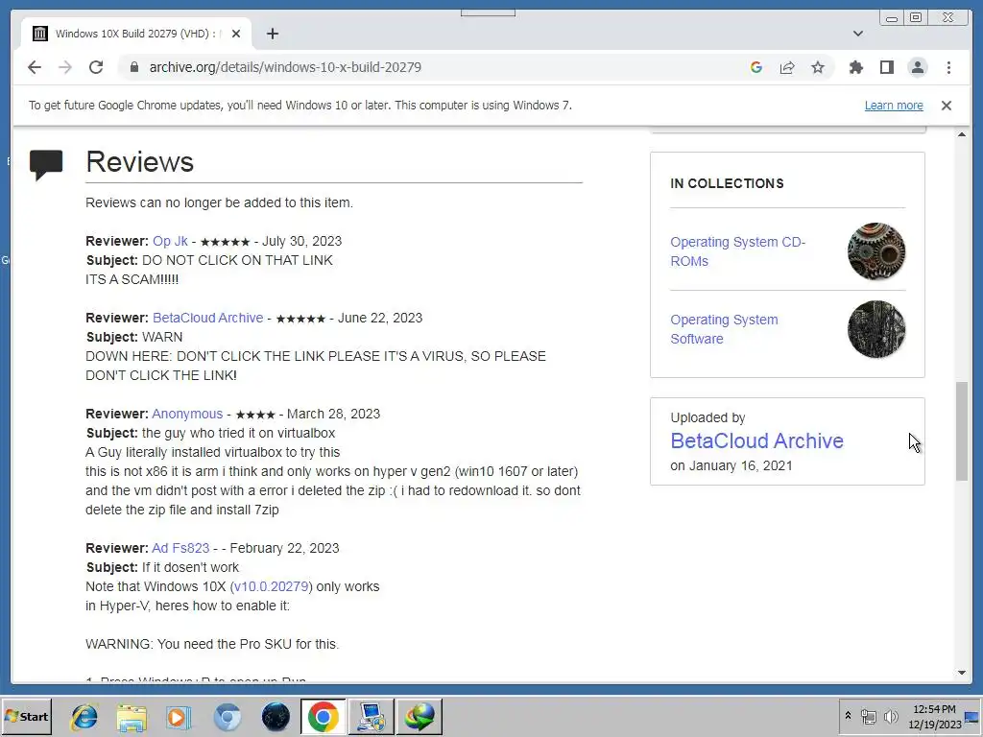
Task: Open the computer setup taskbar icon
Action: pyautogui.click(x=372, y=716)
